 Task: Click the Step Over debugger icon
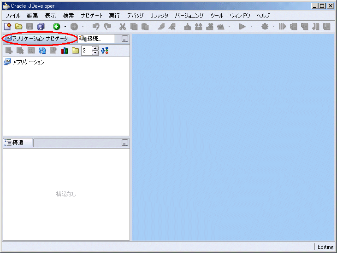pos(293,27)
